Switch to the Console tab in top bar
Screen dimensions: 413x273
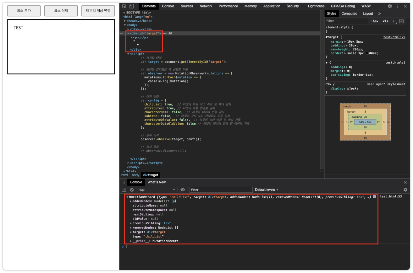pos(168,6)
